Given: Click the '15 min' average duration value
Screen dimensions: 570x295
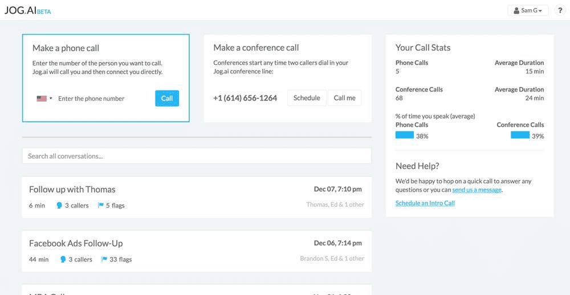Looking at the screenshot, I should 535,72.
